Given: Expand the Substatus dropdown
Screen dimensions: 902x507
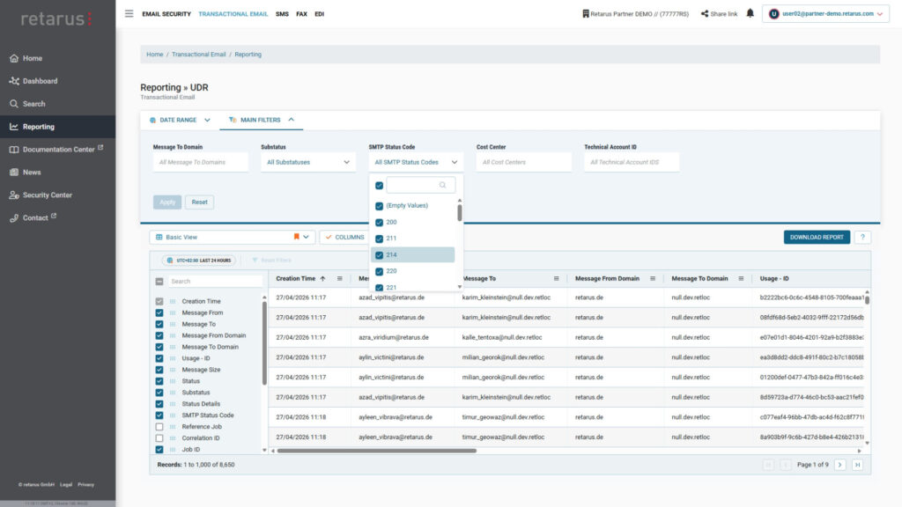Looking at the screenshot, I should point(308,162).
